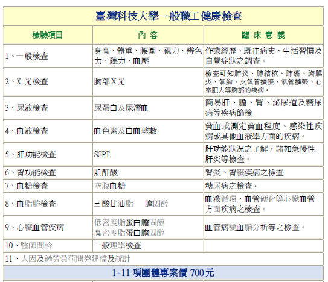The width and height of the screenshot is (328, 282).
Task: Click the 8、血脂肪檢查 row label
Action: 31,204
